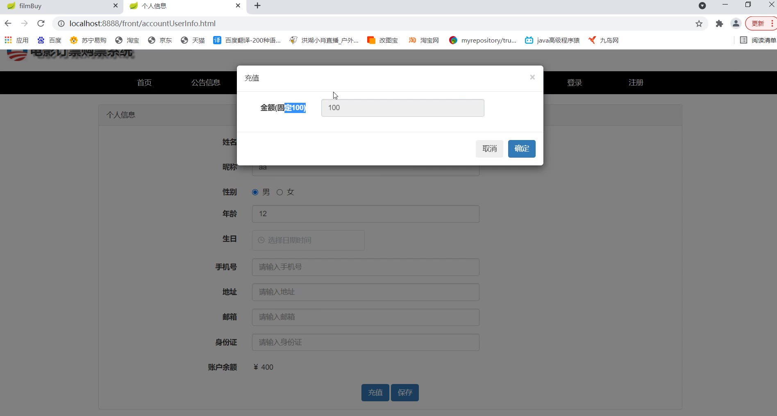Select the 女 gender radio button
The width and height of the screenshot is (777, 416).
coord(279,192)
